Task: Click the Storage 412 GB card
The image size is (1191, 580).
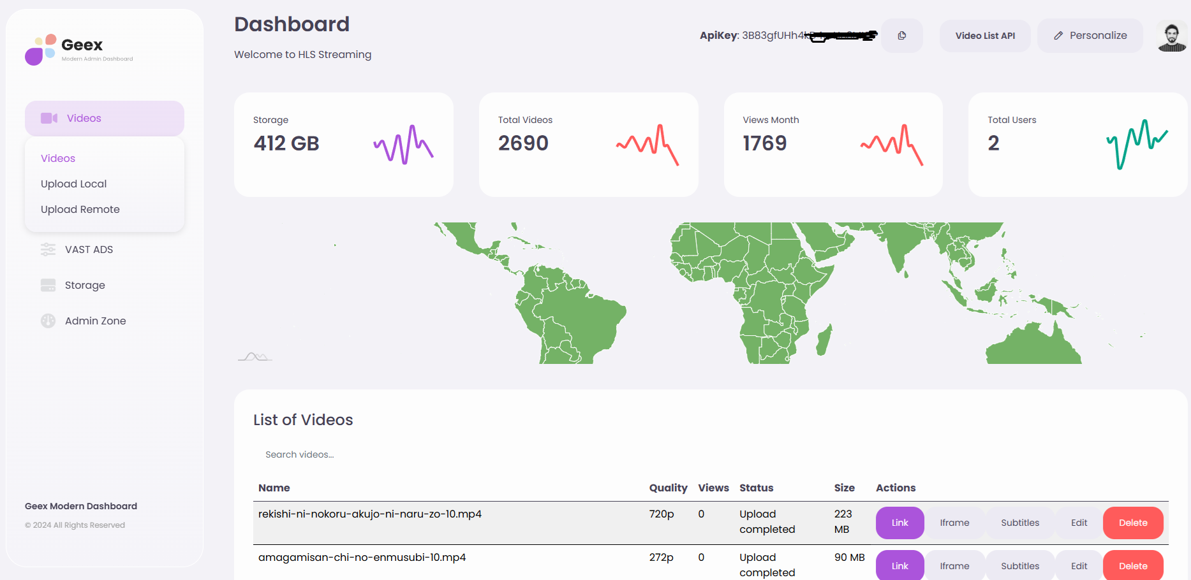Action: (x=343, y=145)
